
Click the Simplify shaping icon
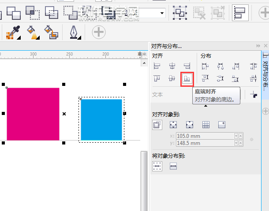point(52,13)
